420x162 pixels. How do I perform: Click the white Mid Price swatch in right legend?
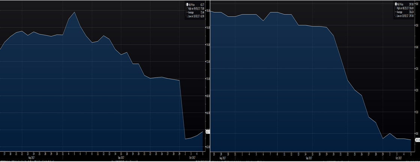pos(397,5)
